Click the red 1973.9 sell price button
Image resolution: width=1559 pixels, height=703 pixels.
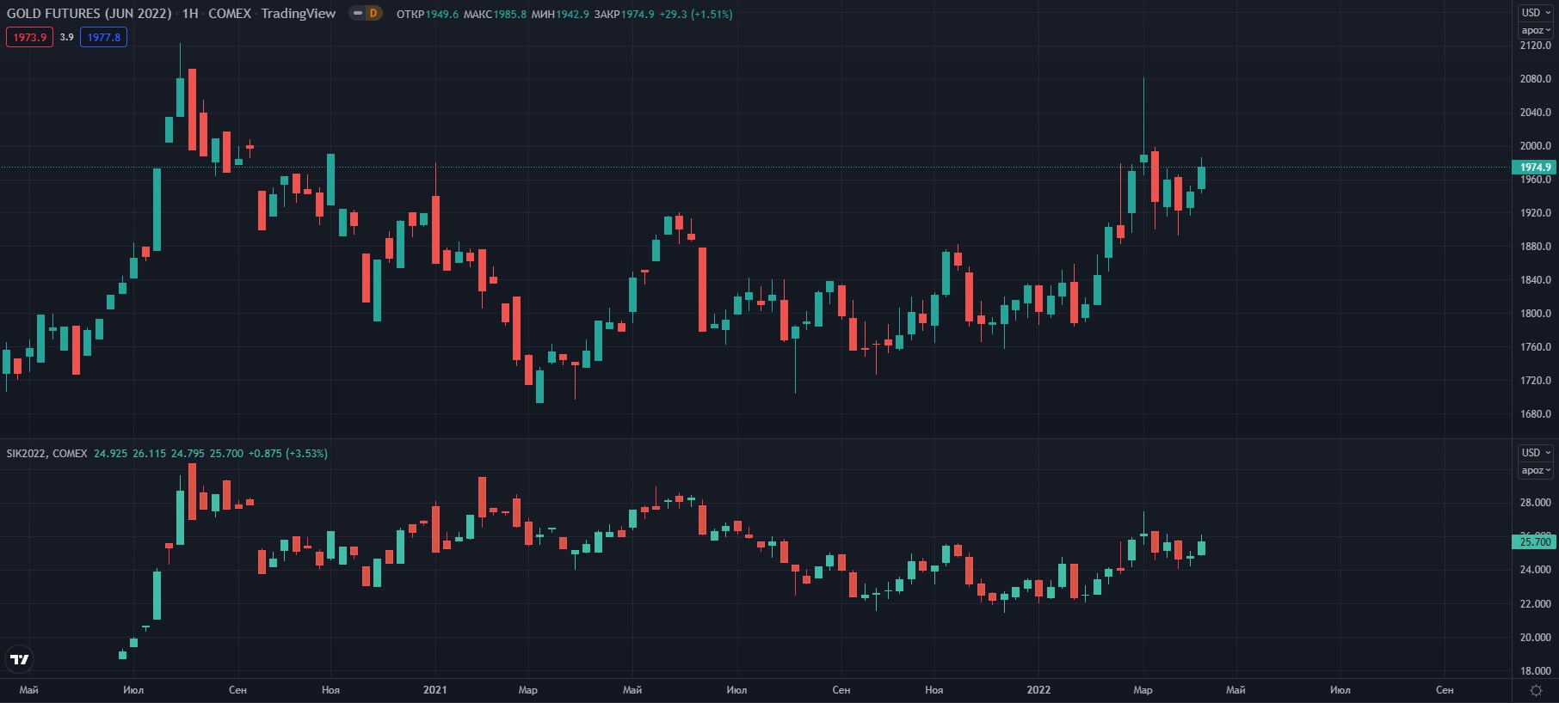[30, 37]
